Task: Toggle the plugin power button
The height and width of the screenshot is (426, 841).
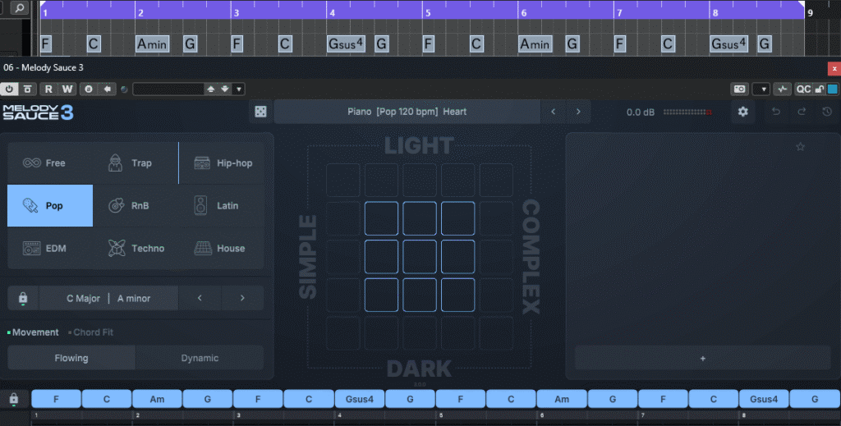Action: pos(10,89)
